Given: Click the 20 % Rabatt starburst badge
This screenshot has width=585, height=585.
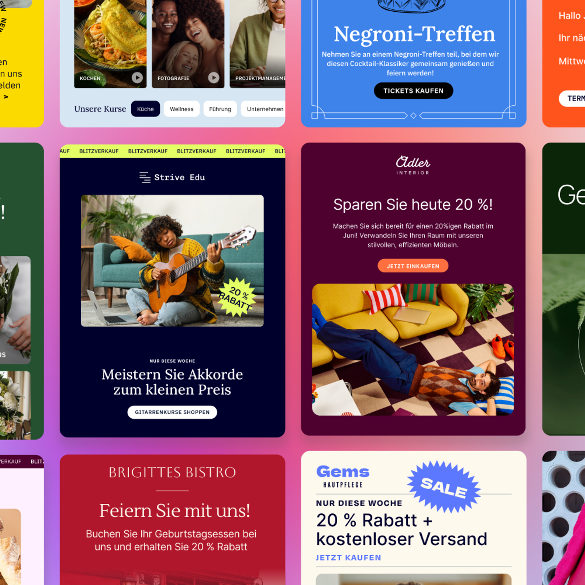Looking at the screenshot, I should point(237,298).
